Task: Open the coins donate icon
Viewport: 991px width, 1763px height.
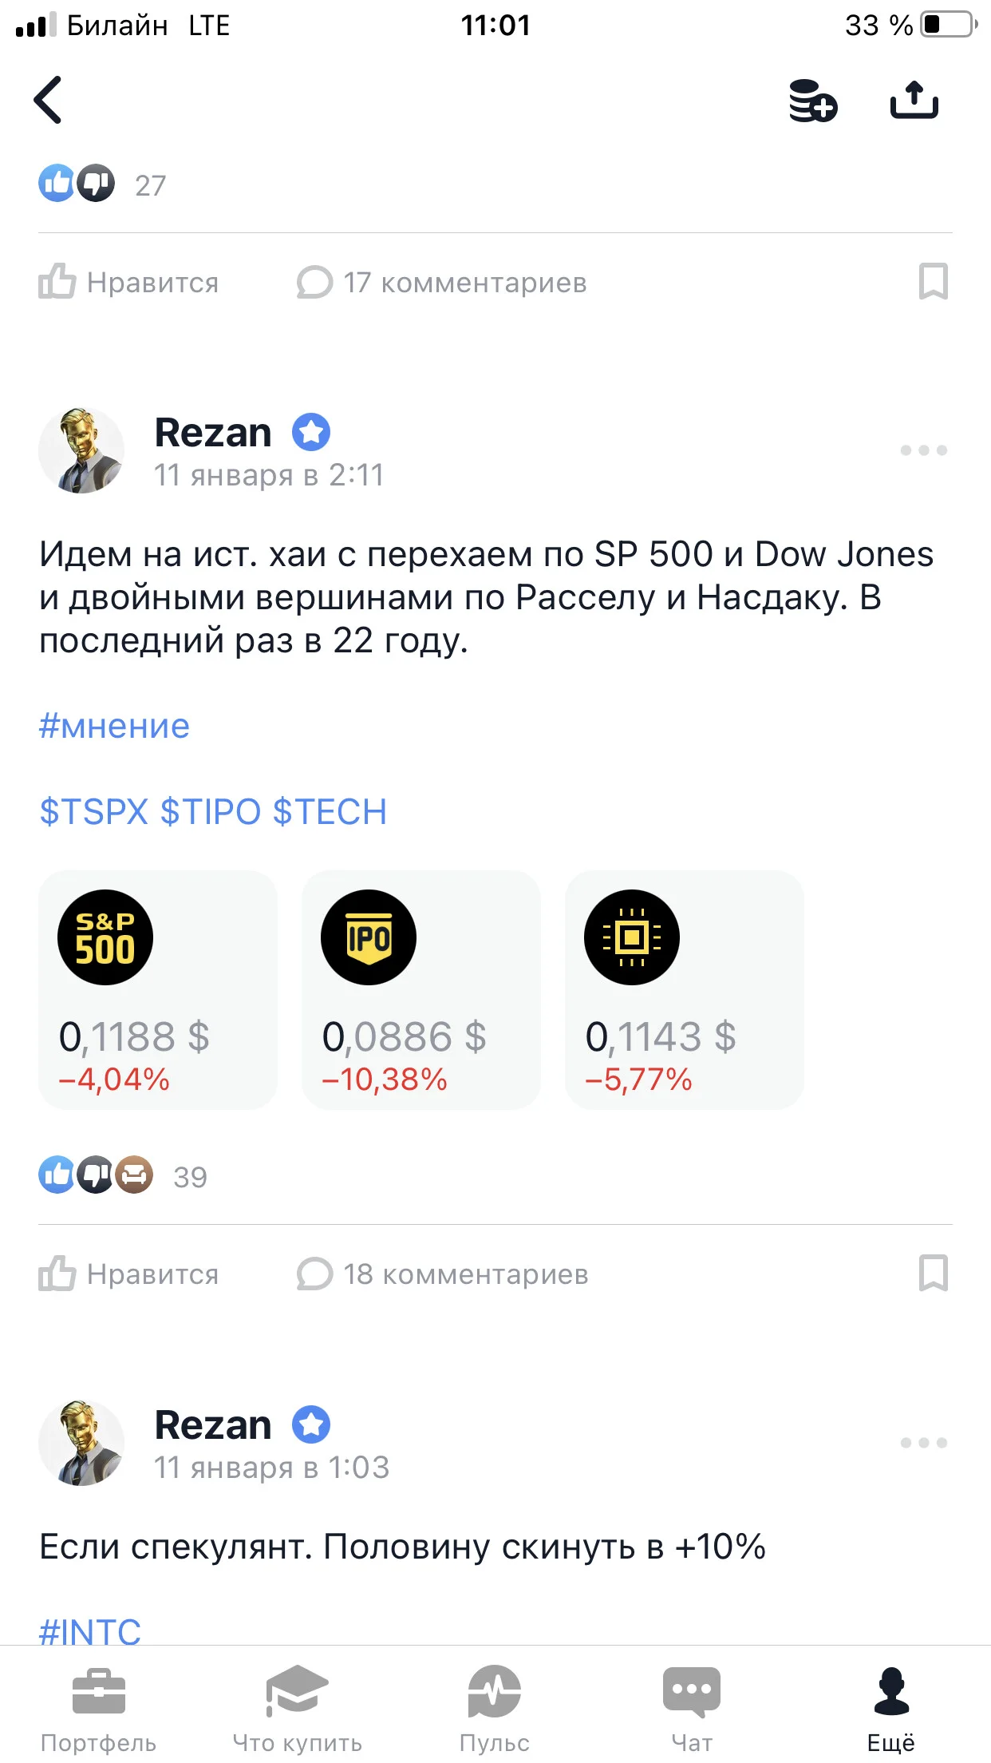Action: pos(812,101)
